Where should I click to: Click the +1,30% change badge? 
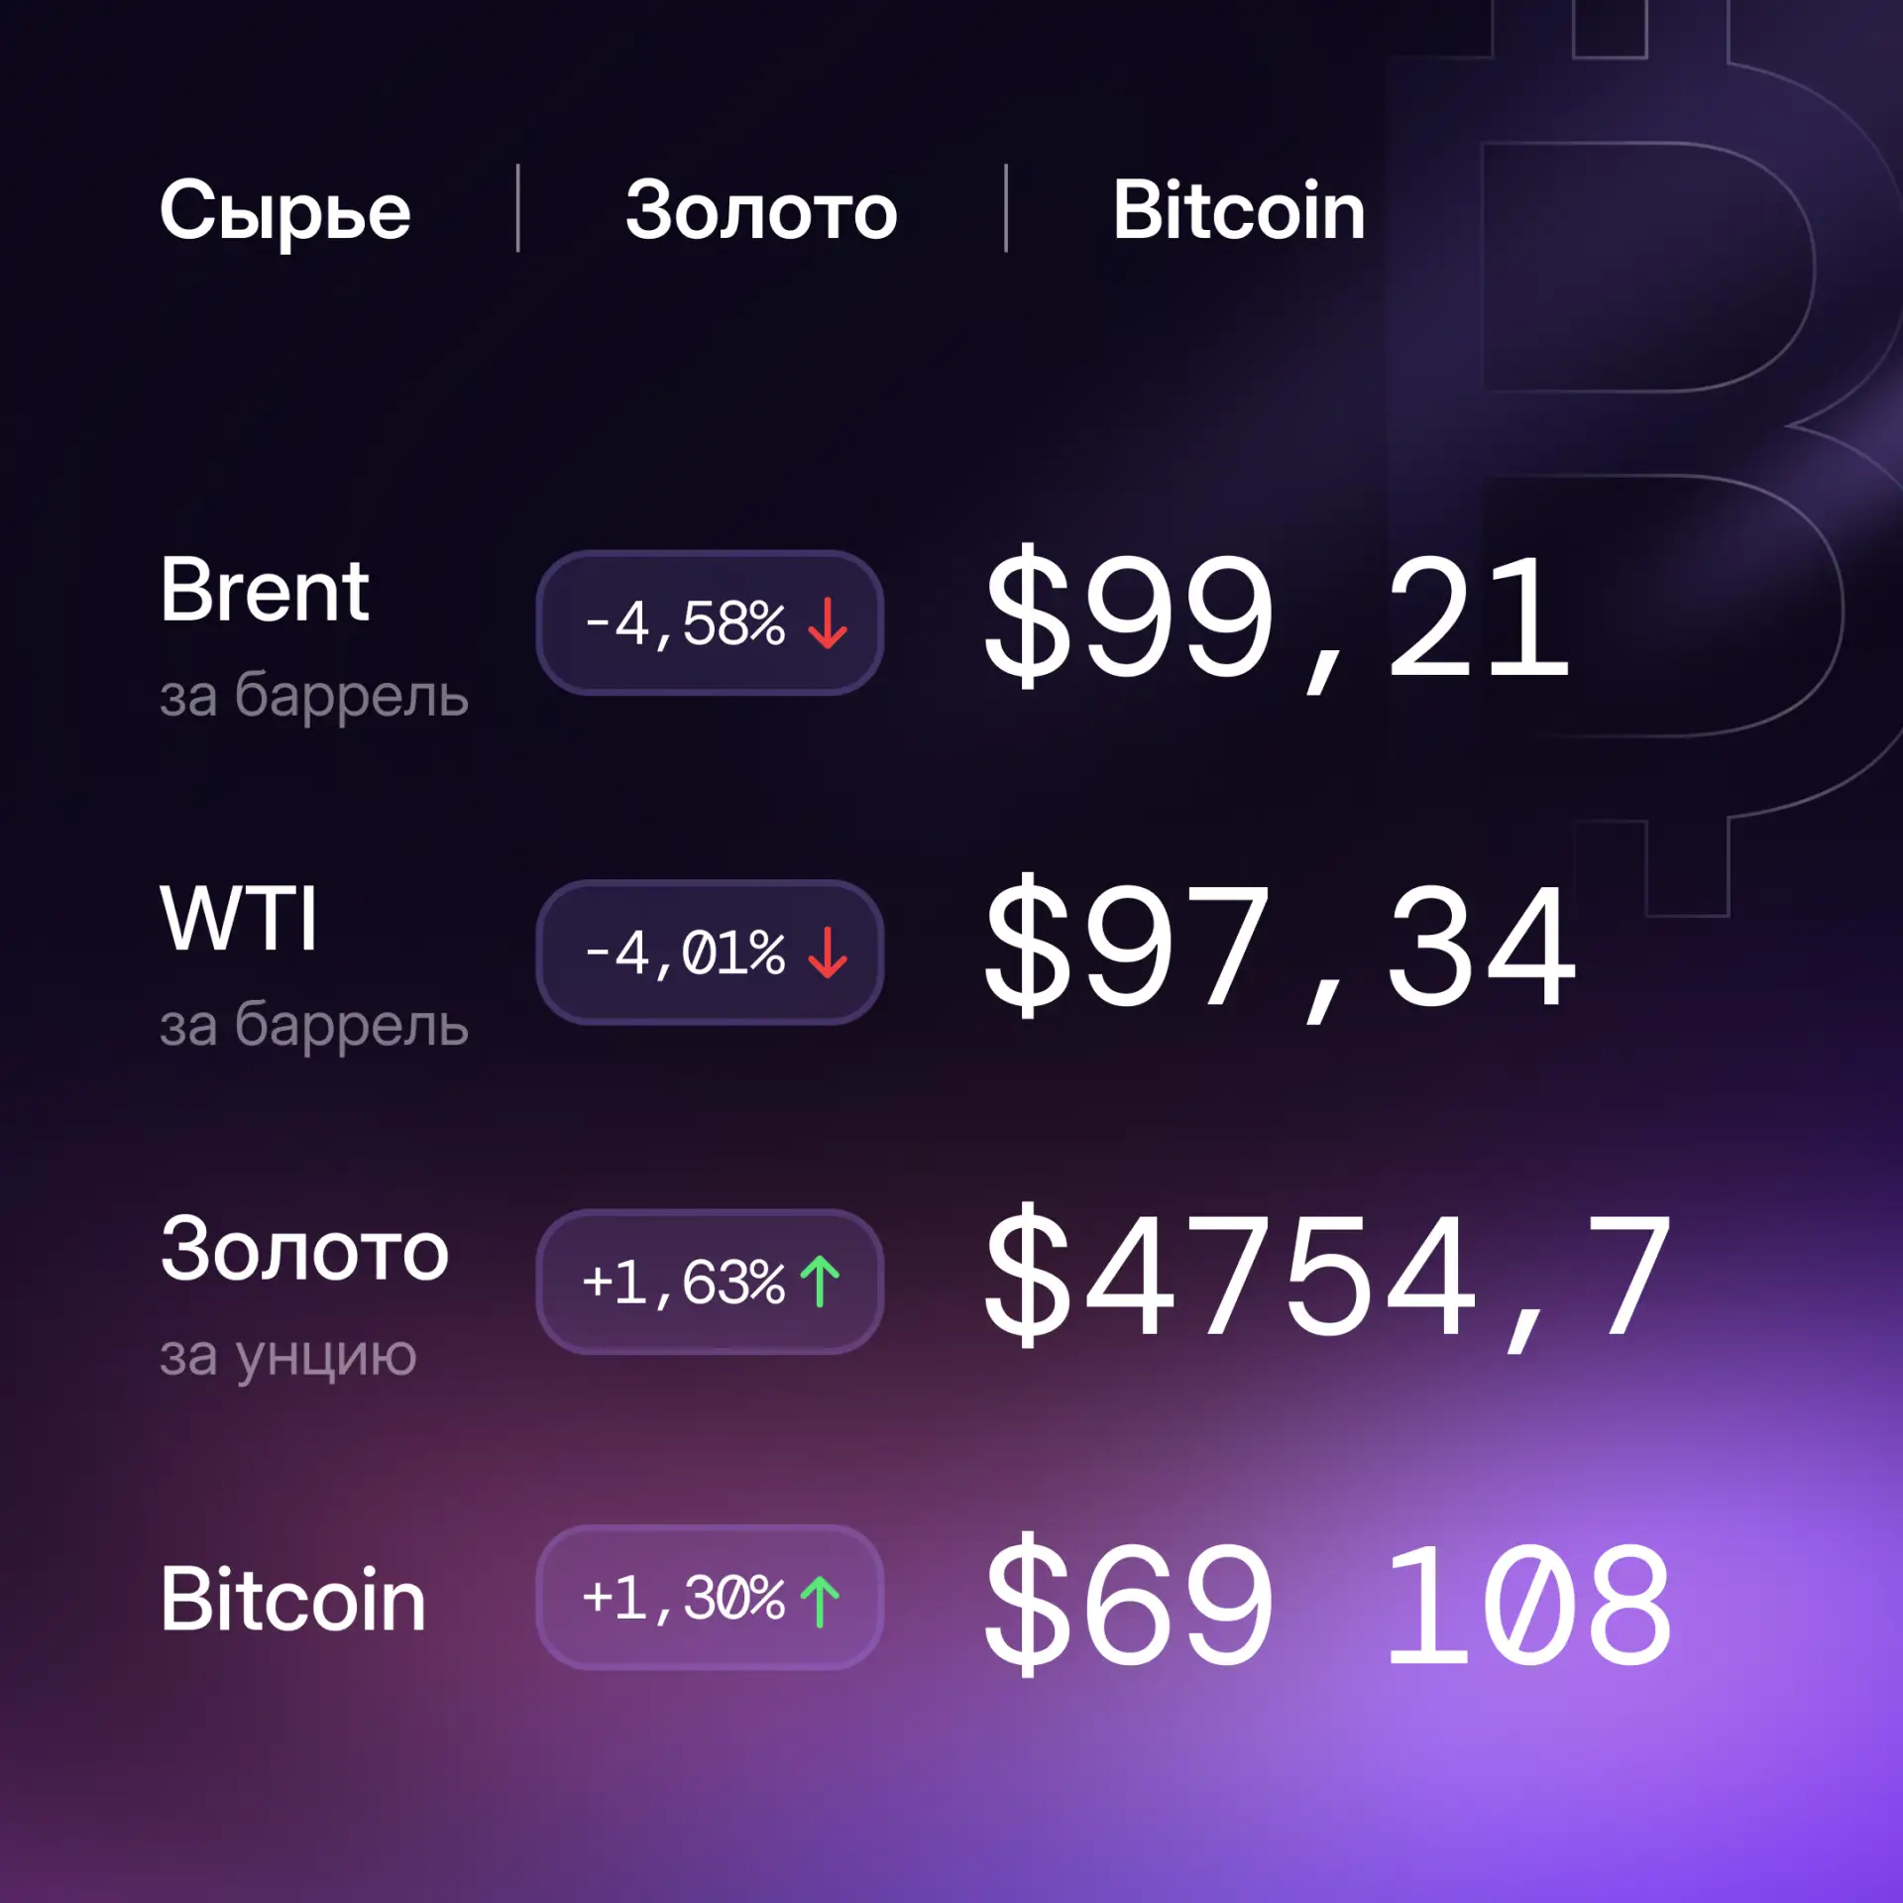(x=710, y=1598)
